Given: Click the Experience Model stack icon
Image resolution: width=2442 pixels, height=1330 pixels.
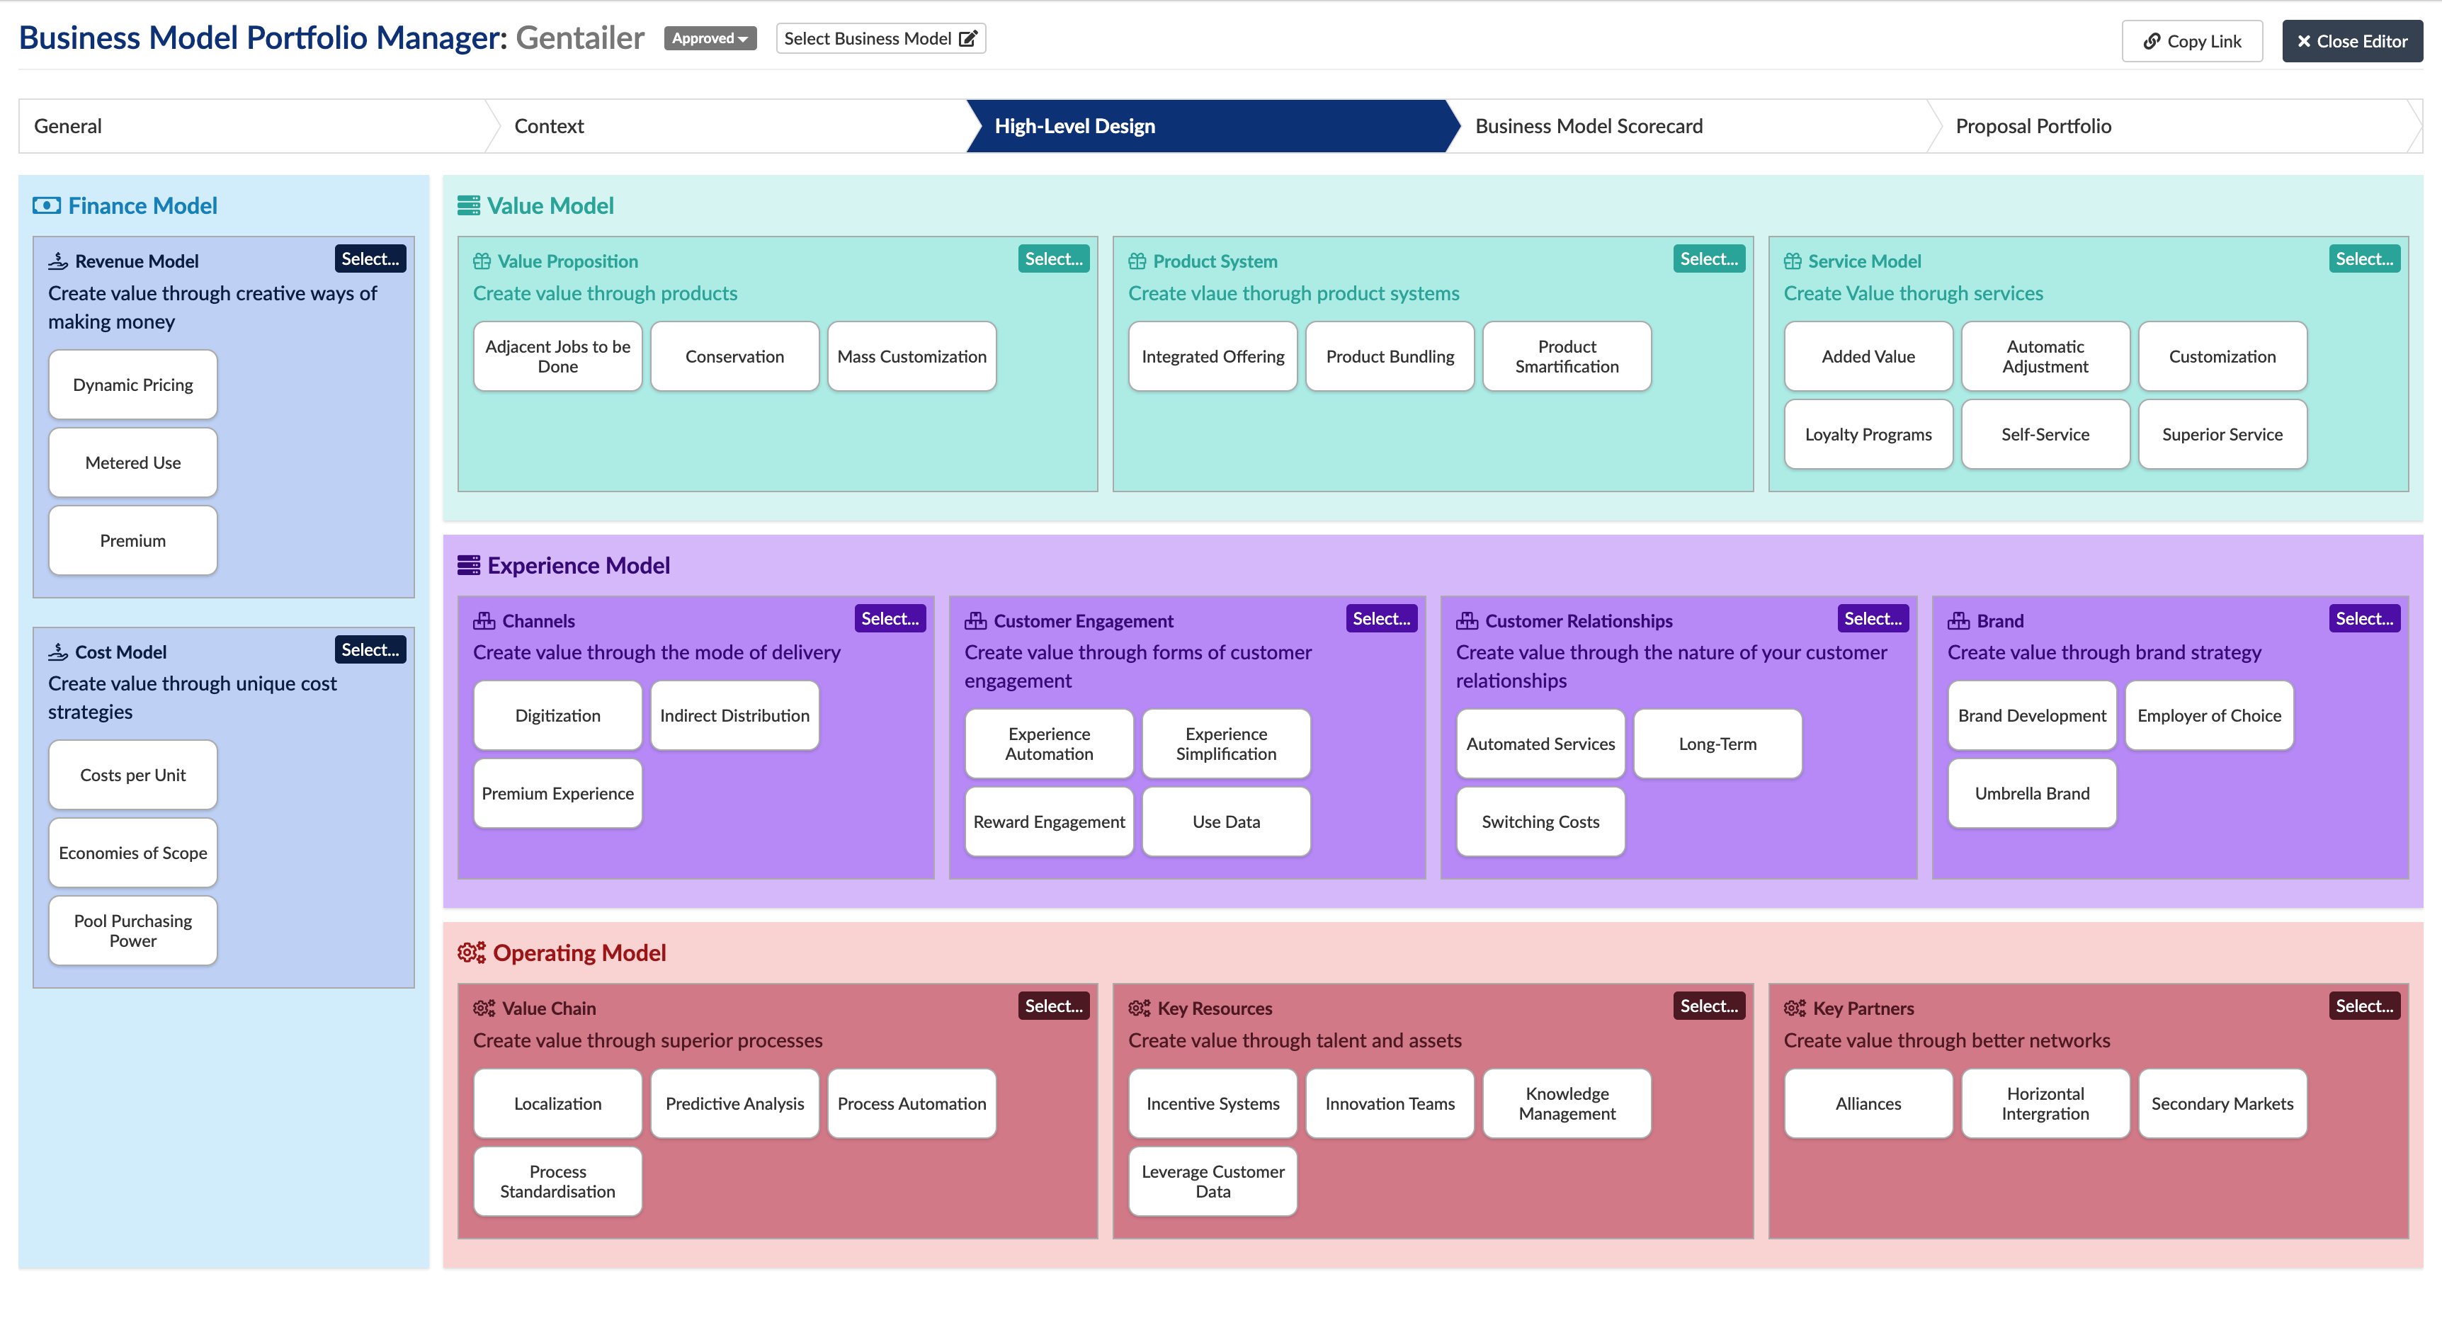Looking at the screenshot, I should [x=468, y=565].
